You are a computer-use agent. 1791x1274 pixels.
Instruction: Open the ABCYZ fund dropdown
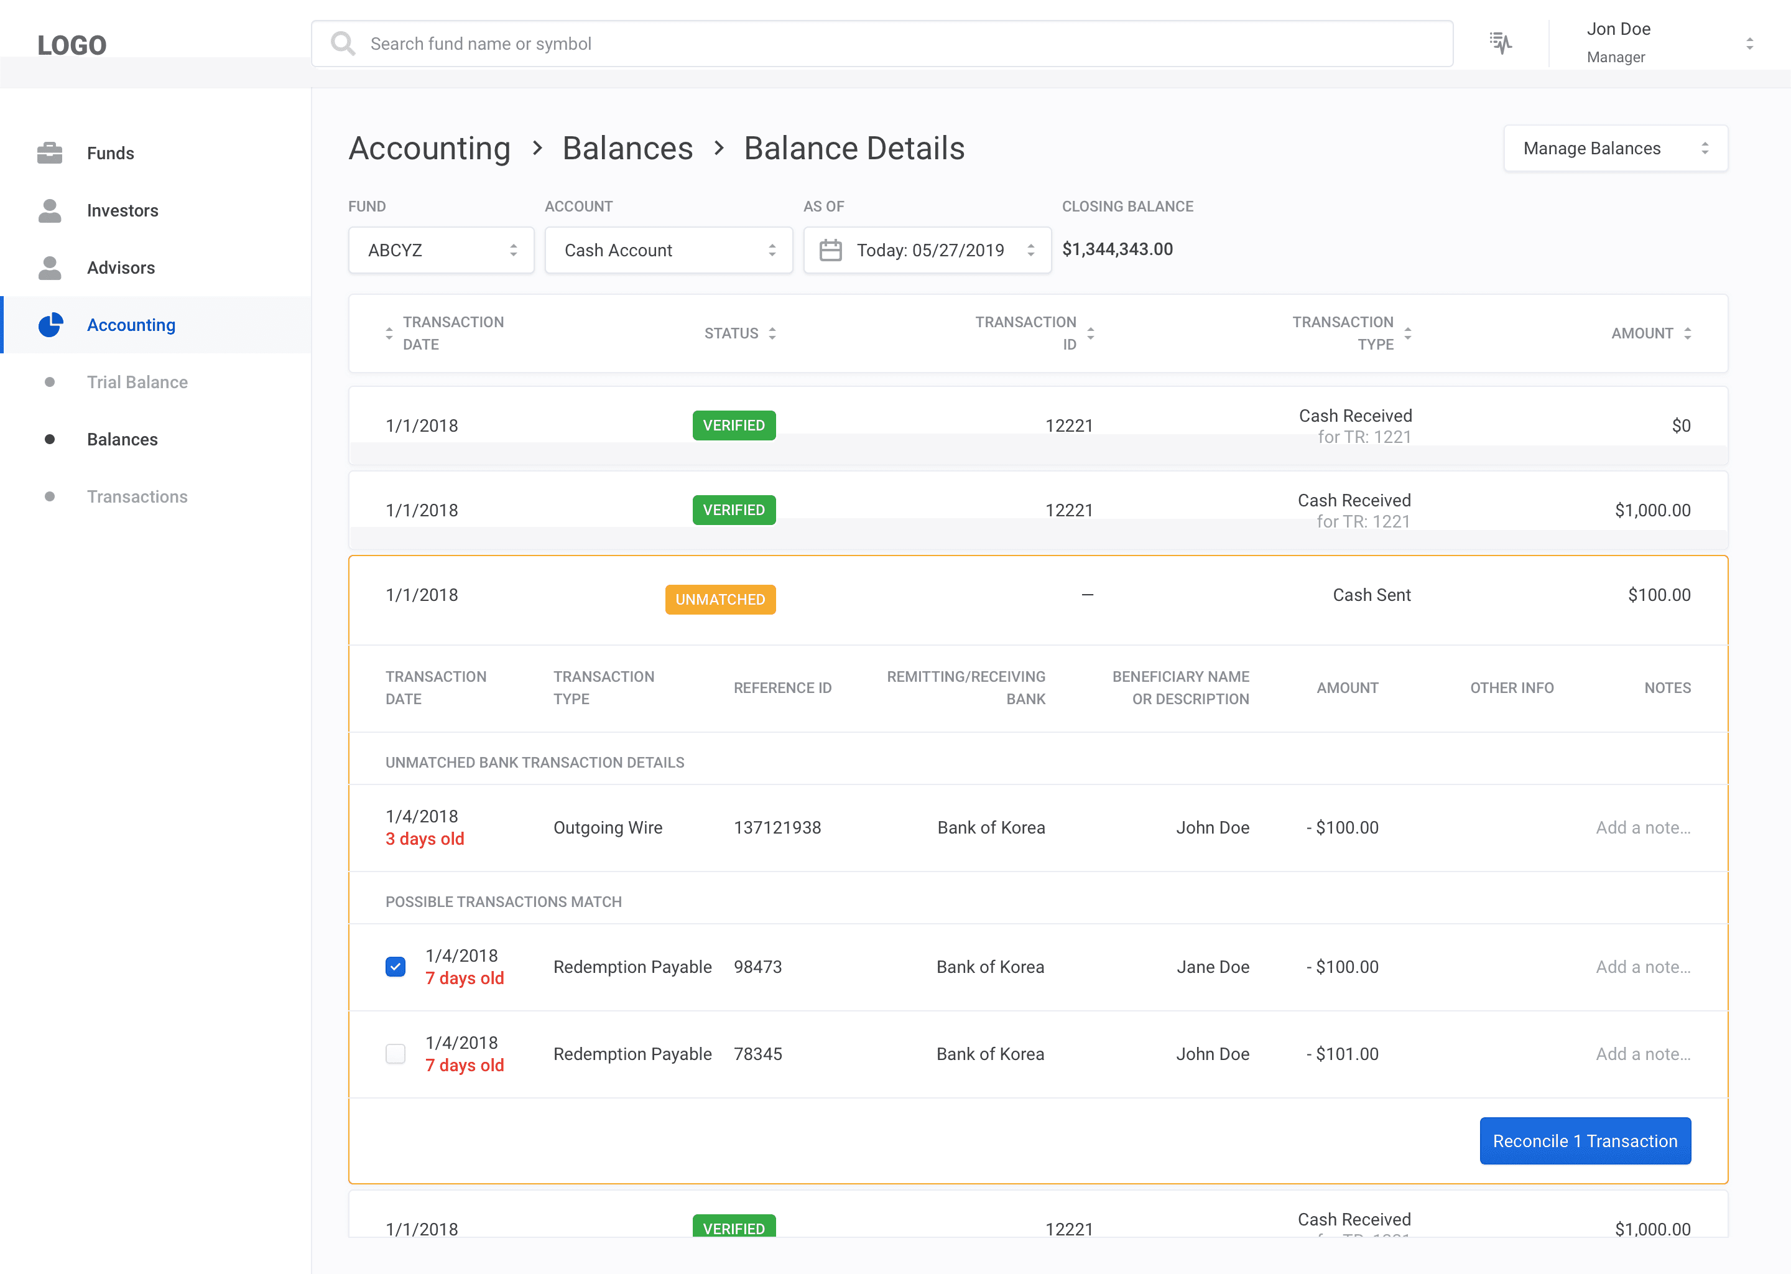(441, 250)
